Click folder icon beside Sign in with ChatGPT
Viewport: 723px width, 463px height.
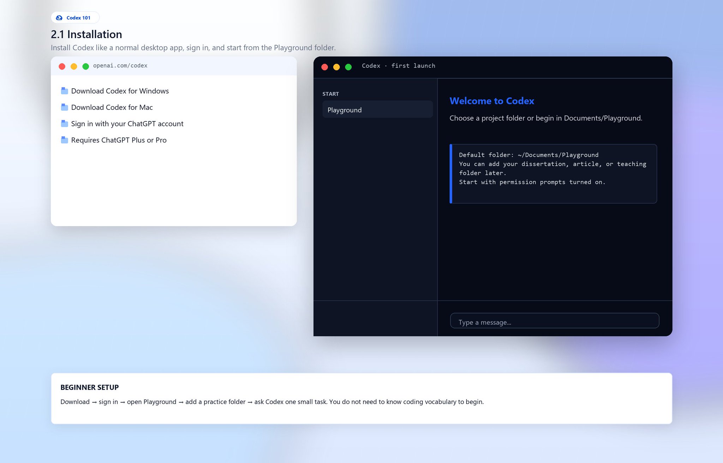click(x=64, y=124)
